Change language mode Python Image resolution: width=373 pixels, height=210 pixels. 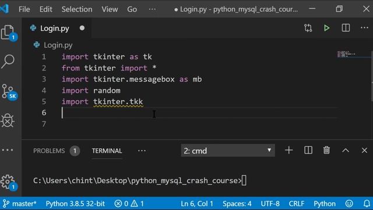coord(325,204)
